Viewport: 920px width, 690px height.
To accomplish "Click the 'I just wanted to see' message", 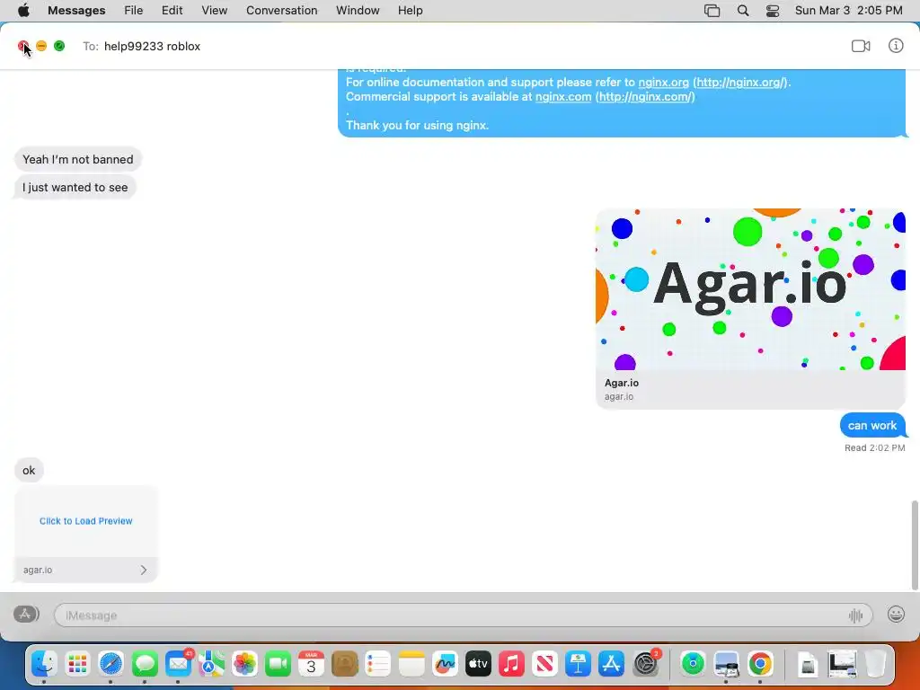I will (75, 187).
